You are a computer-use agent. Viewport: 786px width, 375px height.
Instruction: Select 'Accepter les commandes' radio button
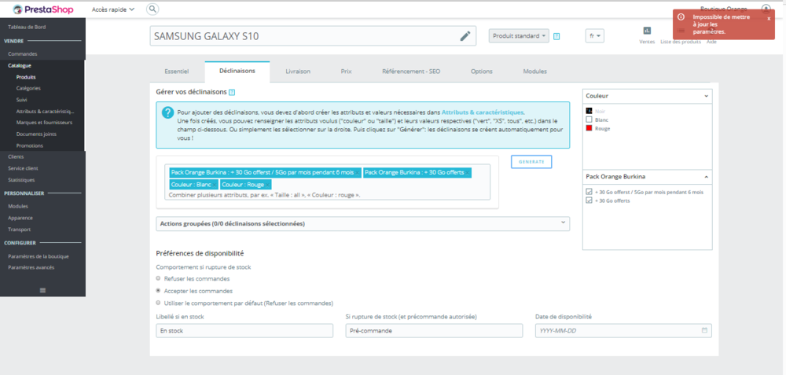click(x=159, y=290)
